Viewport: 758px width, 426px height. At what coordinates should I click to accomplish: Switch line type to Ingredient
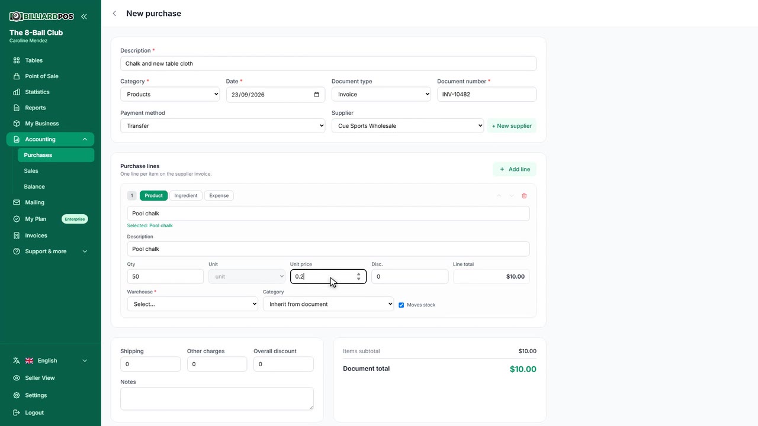pos(186,196)
